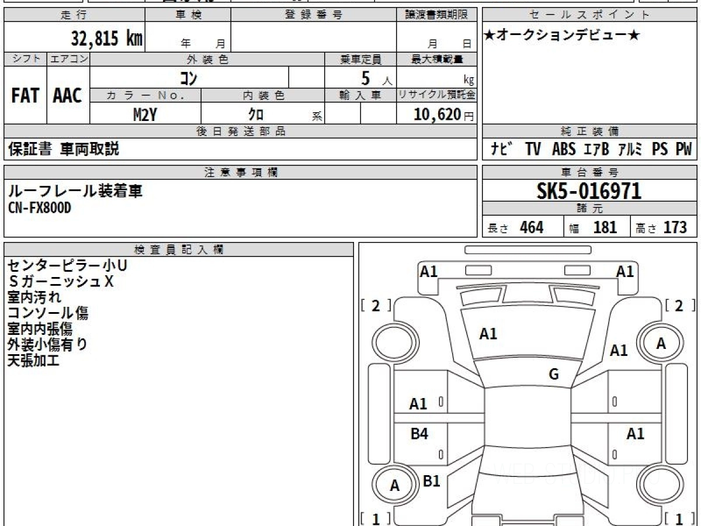Click the エアコン label
The image size is (701, 526).
click(68, 59)
